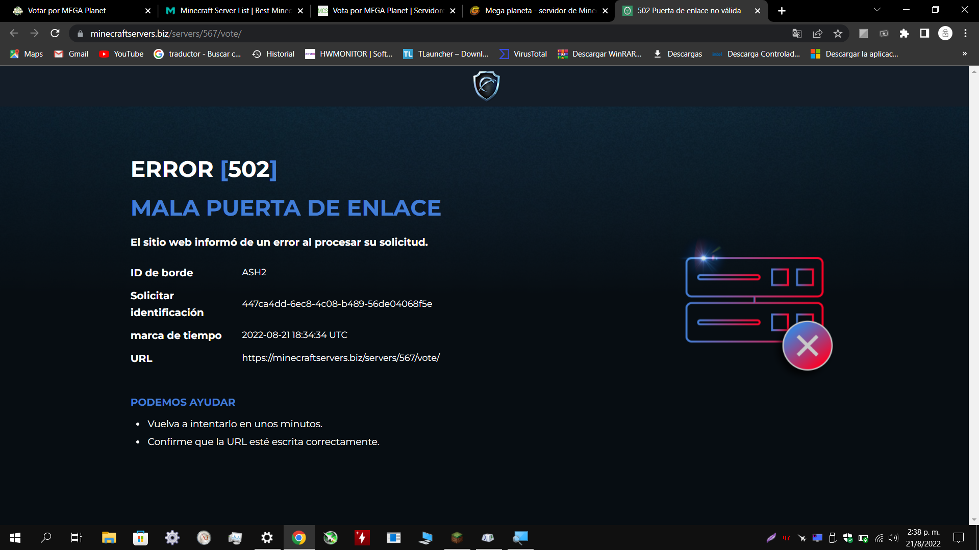Image resolution: width=979 pixels, height=550 pixels.
Task: Click the volume icon in the system tray
Action: pos(893,537)
